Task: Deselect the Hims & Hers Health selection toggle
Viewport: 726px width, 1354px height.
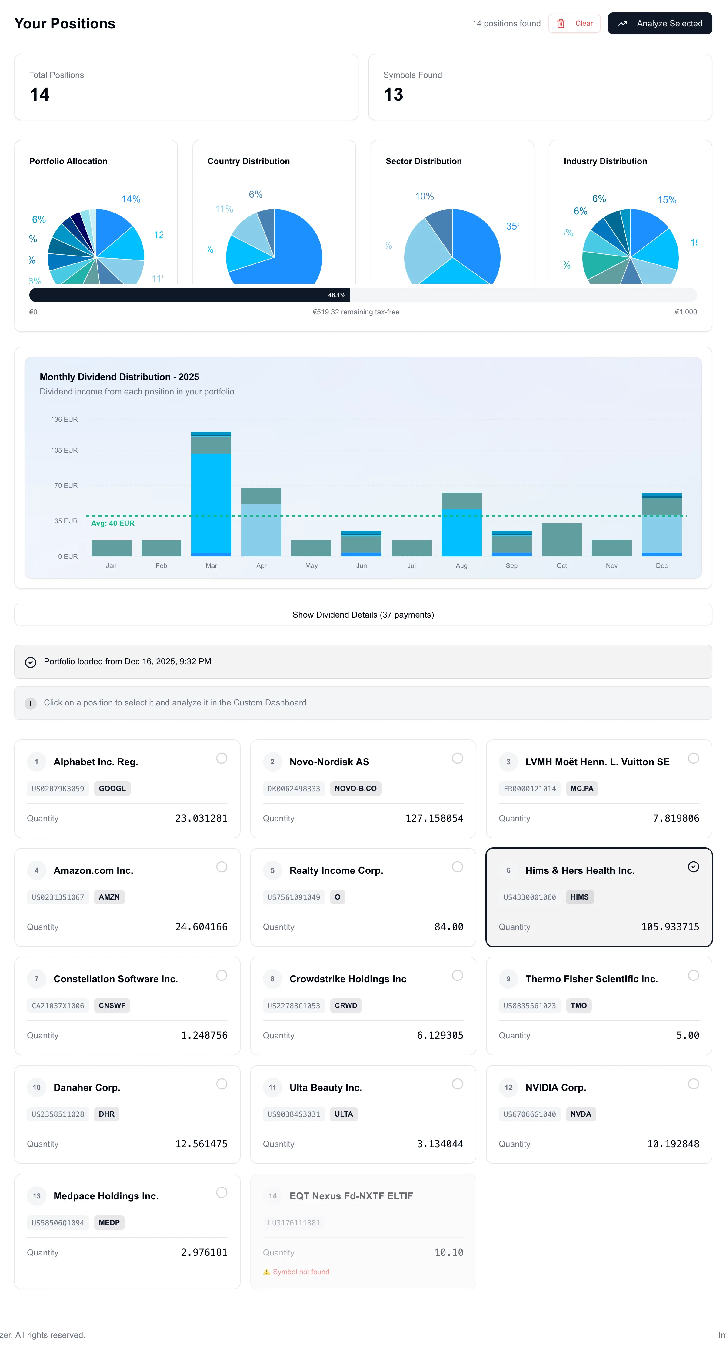Action: coord(694,867)
